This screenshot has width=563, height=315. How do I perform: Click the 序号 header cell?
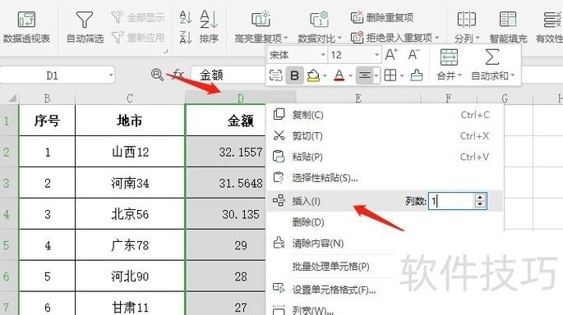pyautogui.click(x=47, y=121)
